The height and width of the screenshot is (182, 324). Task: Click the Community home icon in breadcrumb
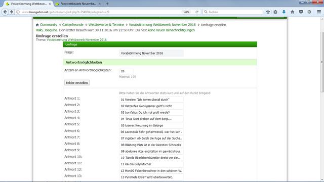(37, 25)
